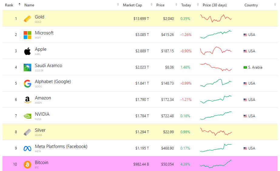Click Microsoft 30-day price chart
The height and width of the screenshot is (171, 280).
[x=216, y=34]
